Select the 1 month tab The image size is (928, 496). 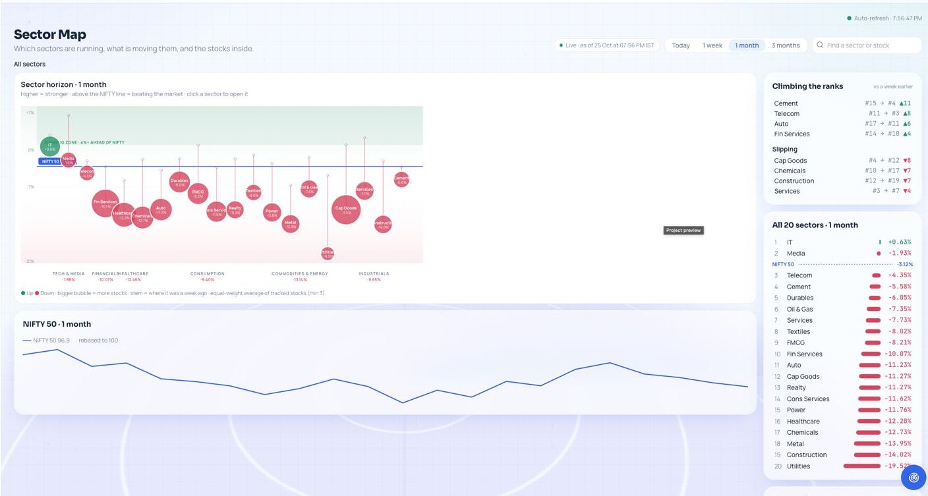[x=747, y=45]
